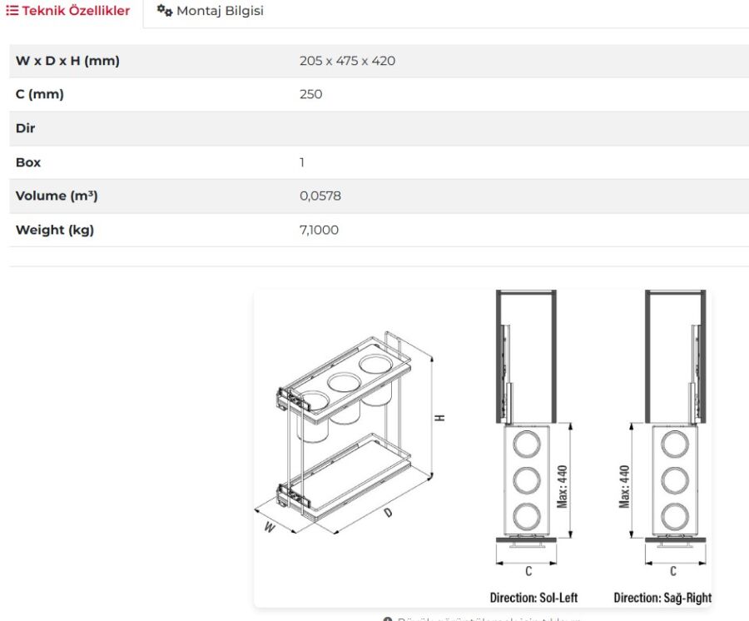Click the Weight (kg) row label
749x621 pixels.
55,230
